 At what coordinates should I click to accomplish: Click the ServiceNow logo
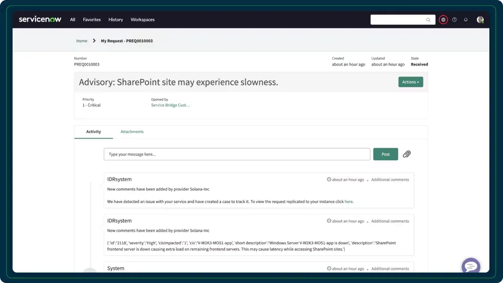(40, 19)
